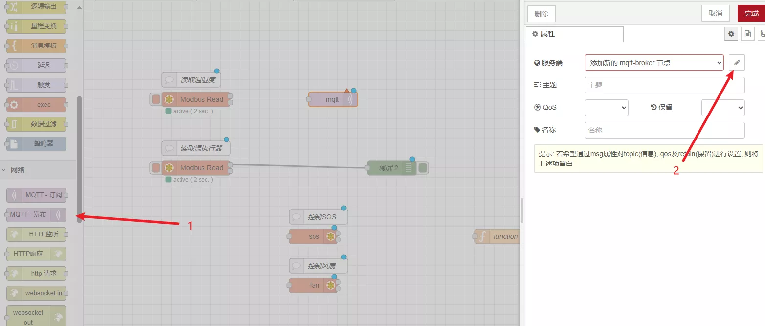The image size is (765, 326).
Task: Toggle debug output on the 调试 2 node
Action: point(423,167)
